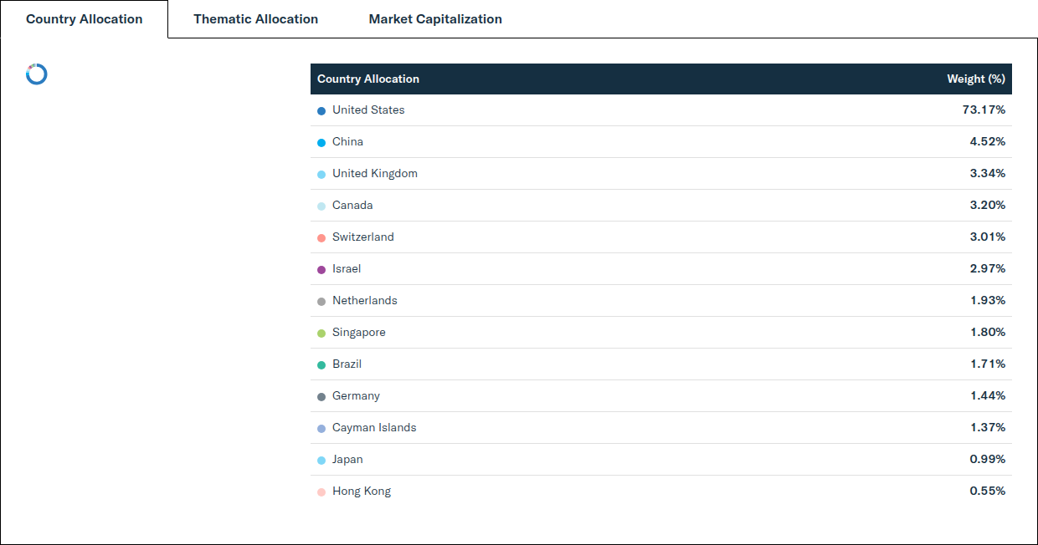Click the Singapore green legend dot

click(321, 334)
